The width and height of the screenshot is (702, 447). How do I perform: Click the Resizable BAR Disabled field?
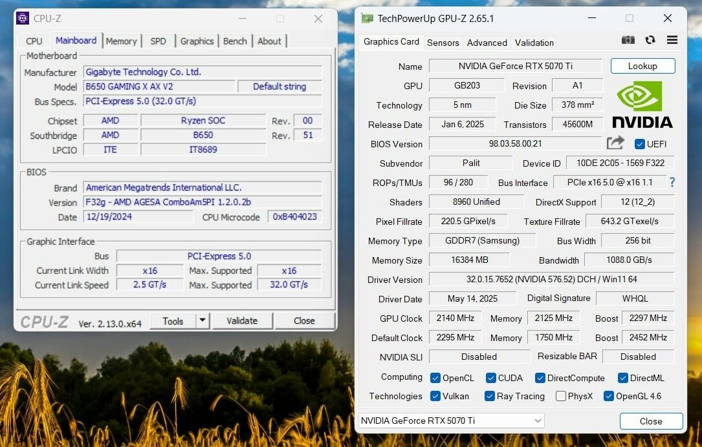click(638, 357)
